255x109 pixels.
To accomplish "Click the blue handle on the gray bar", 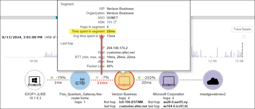I will tap(57, 17).
